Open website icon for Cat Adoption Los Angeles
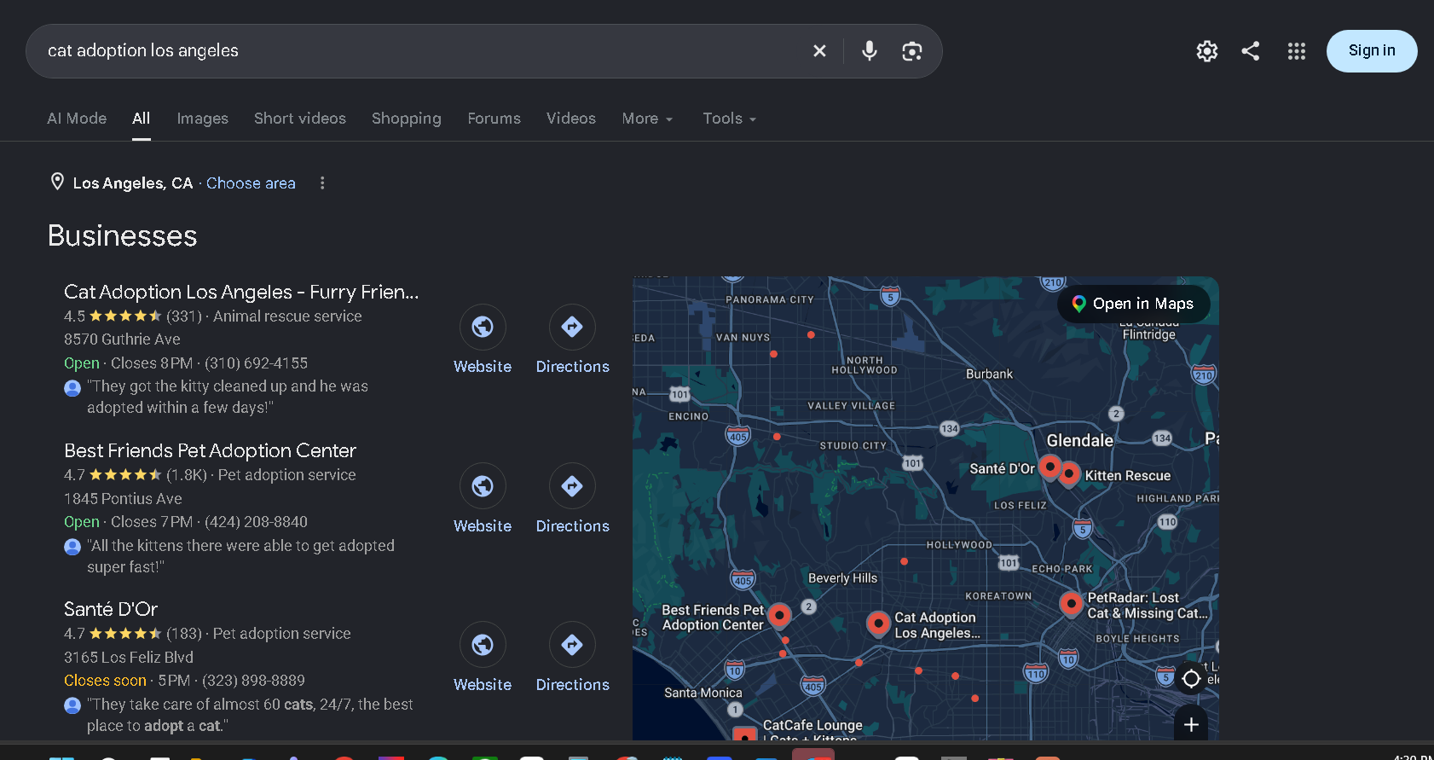The height and width of the screenshot is (760, 1434). tap(483, 327)
